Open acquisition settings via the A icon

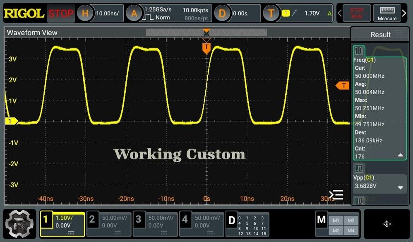[x=134, y=13]
